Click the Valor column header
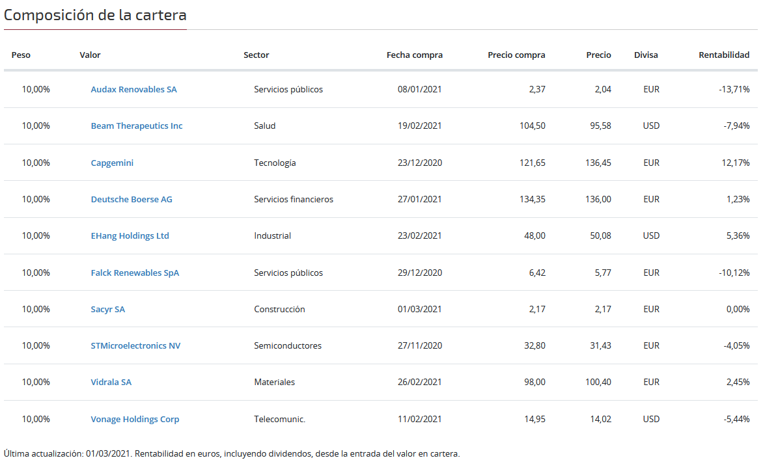 click(x=90, y=55)
